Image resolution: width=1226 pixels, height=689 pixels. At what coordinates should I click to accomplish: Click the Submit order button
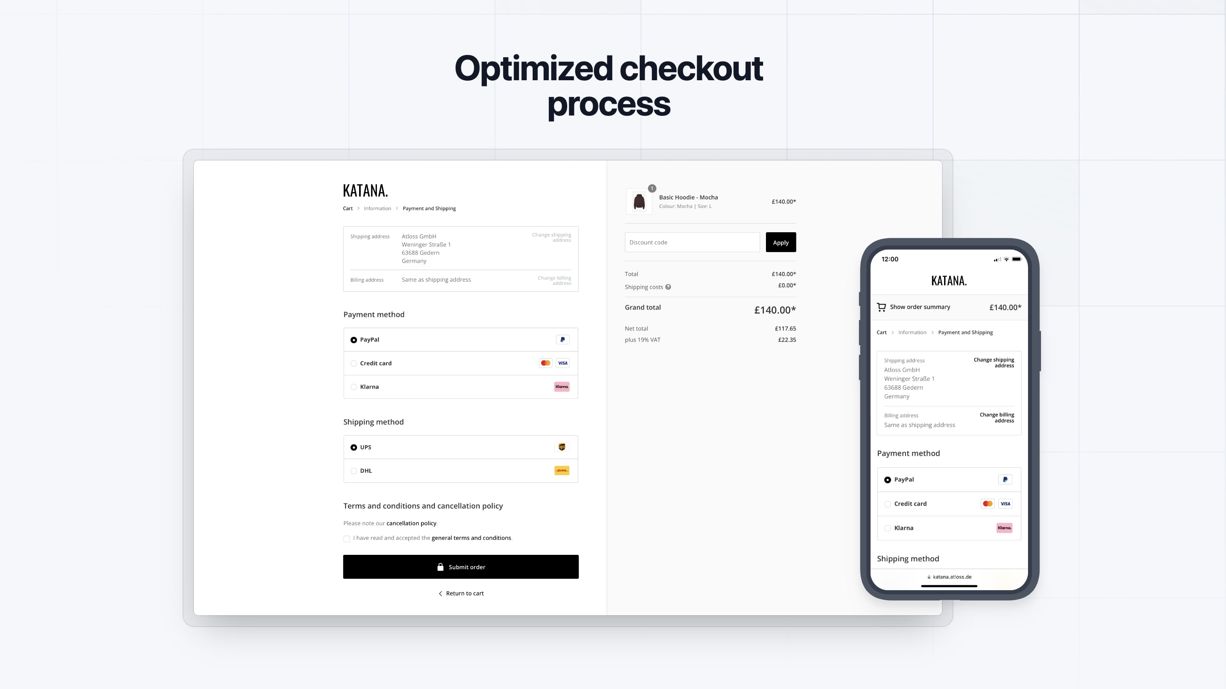click(x=460, y=566)
